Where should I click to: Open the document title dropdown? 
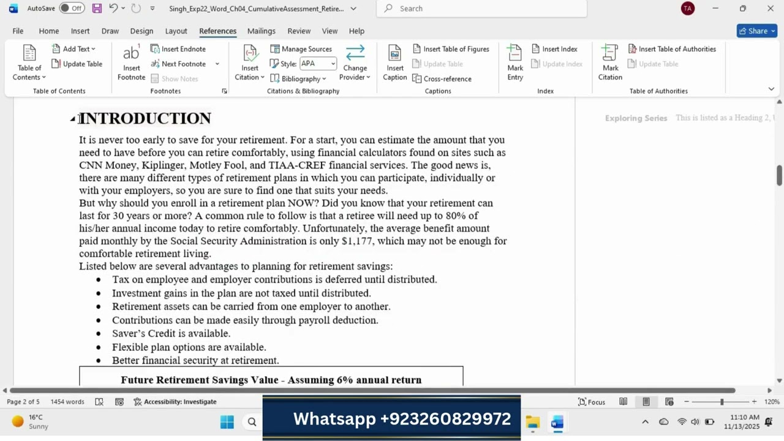point(353,9)
